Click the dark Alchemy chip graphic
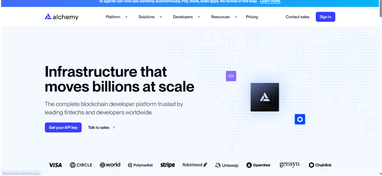Screen dimensions: 382x176 [x=265, y=97]
